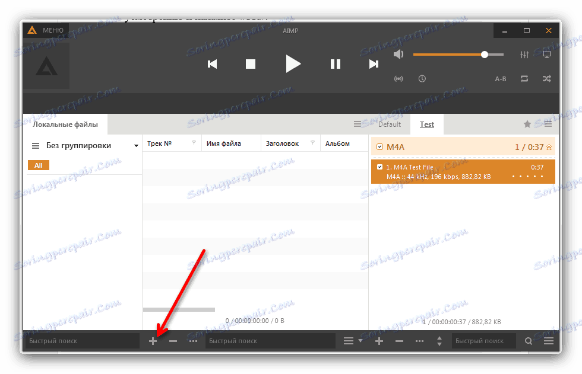Add files to music library with plus
This screenshot has height=374, width=582.
coord(153,341)
